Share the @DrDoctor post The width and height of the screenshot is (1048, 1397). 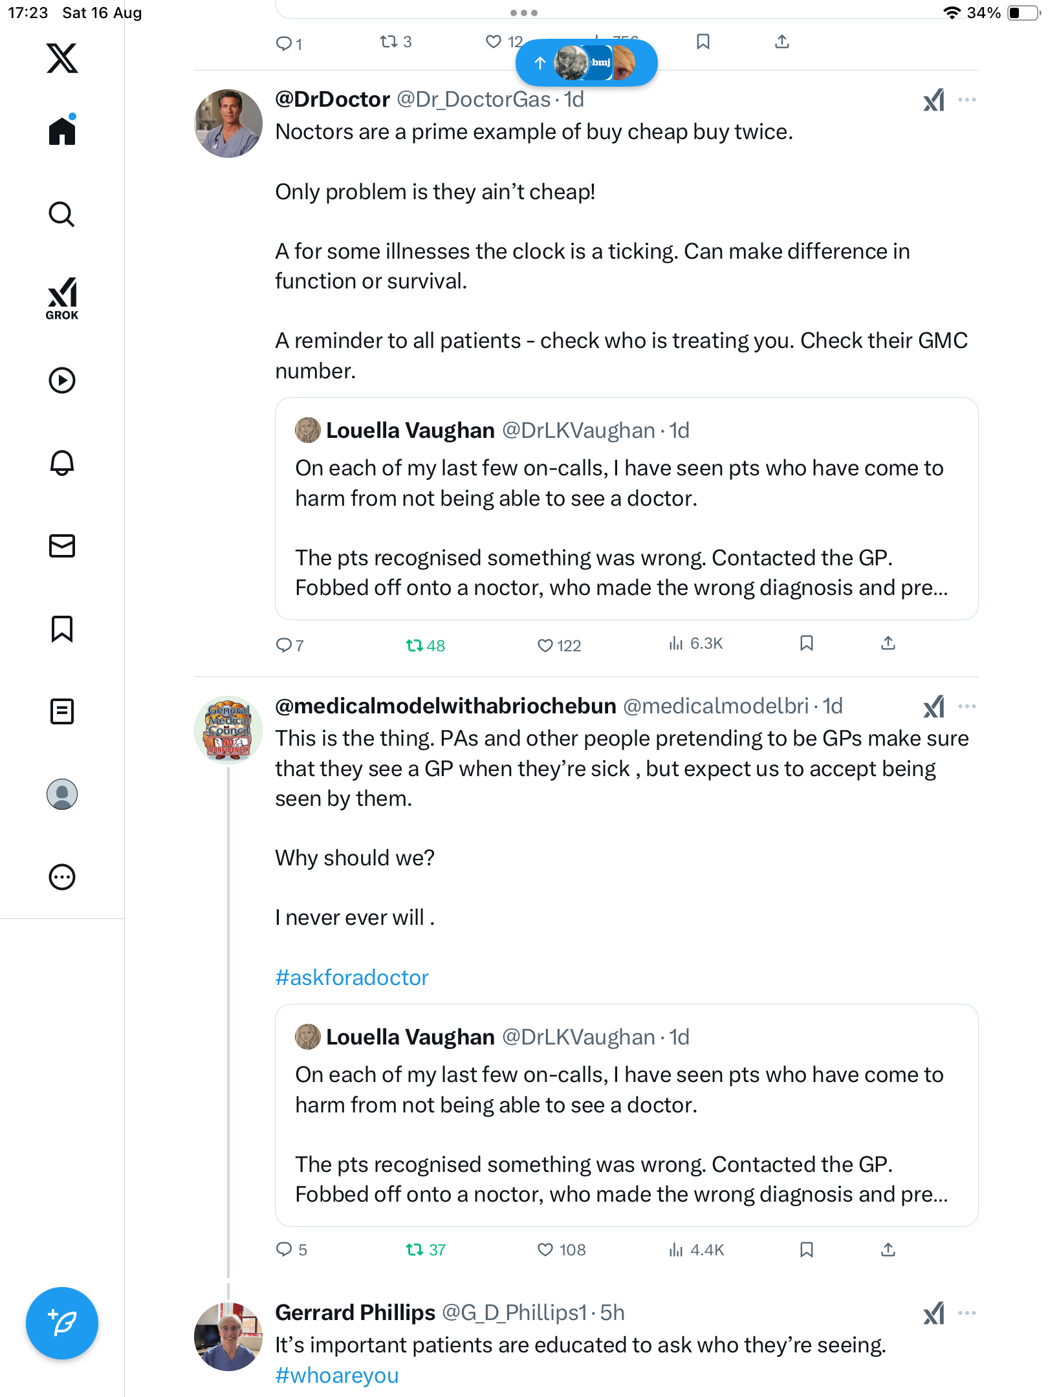pyautogui.click(x=888, y=644)
